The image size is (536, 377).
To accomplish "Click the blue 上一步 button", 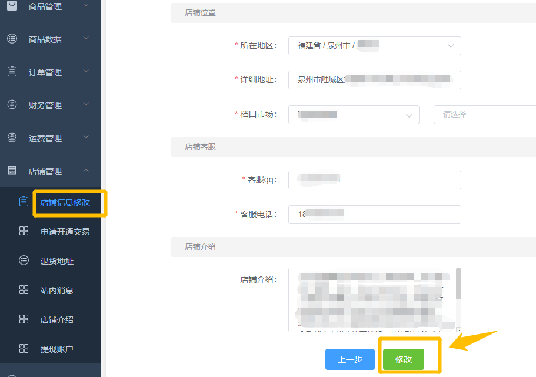I will pyautogui.click(x=349, y=359).
